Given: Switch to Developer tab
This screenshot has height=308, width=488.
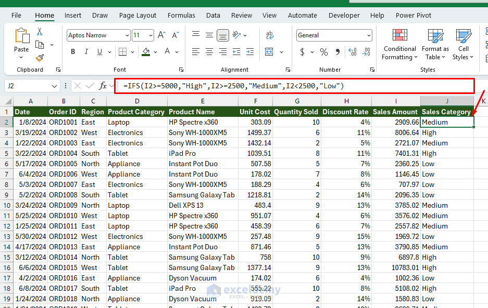Looking at the screenshot, I should (x=344, y=15).
